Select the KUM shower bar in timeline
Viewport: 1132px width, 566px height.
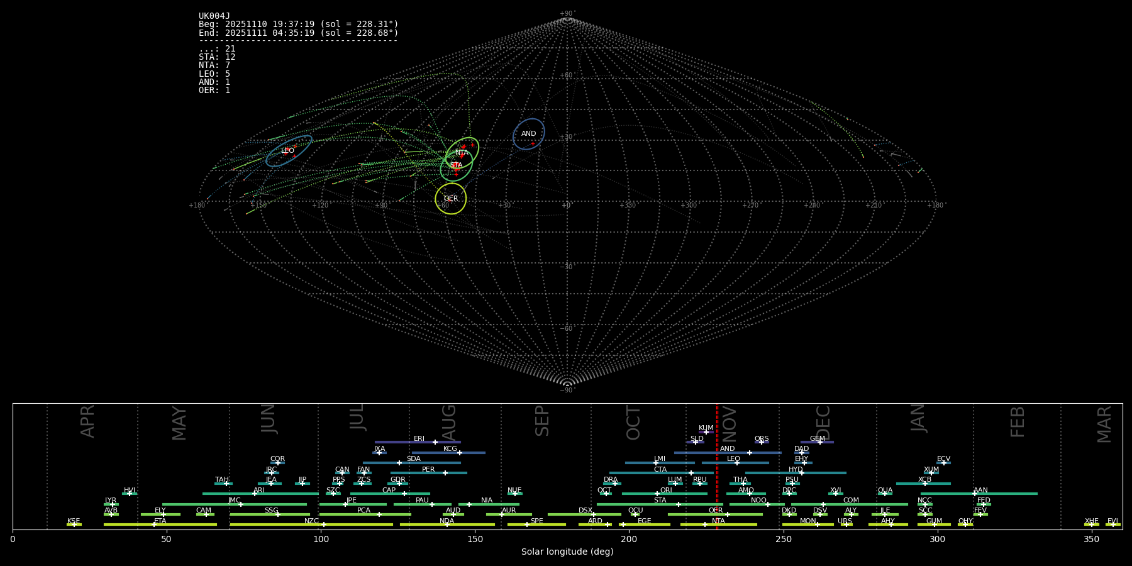pyautogui.click(x=706, y=432)
